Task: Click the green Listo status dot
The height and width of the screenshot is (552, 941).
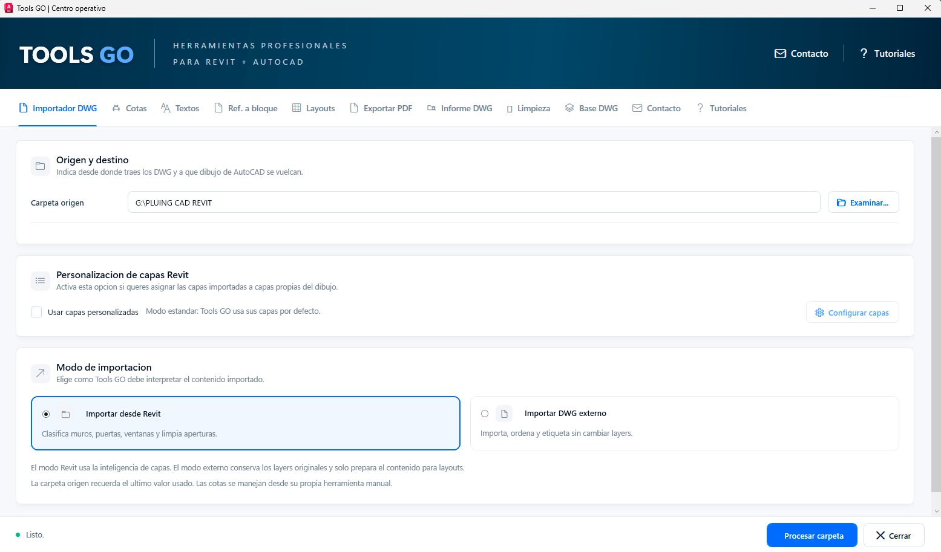Action: click(x=18, y=535)
